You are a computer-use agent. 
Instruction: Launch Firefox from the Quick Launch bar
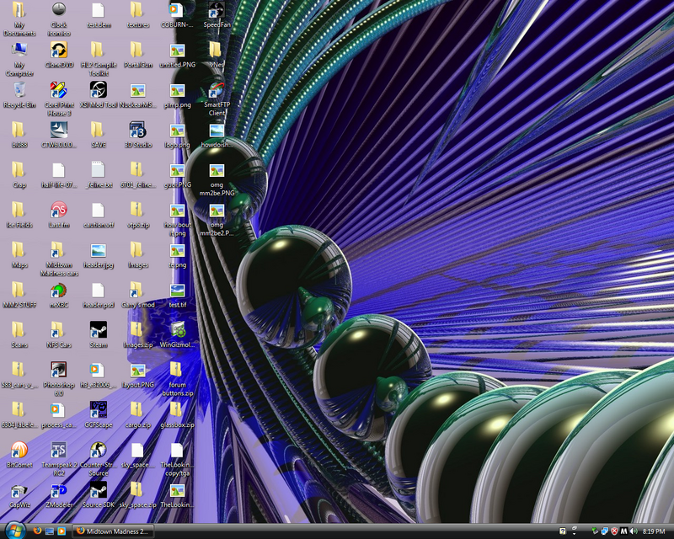pos(36,531)
